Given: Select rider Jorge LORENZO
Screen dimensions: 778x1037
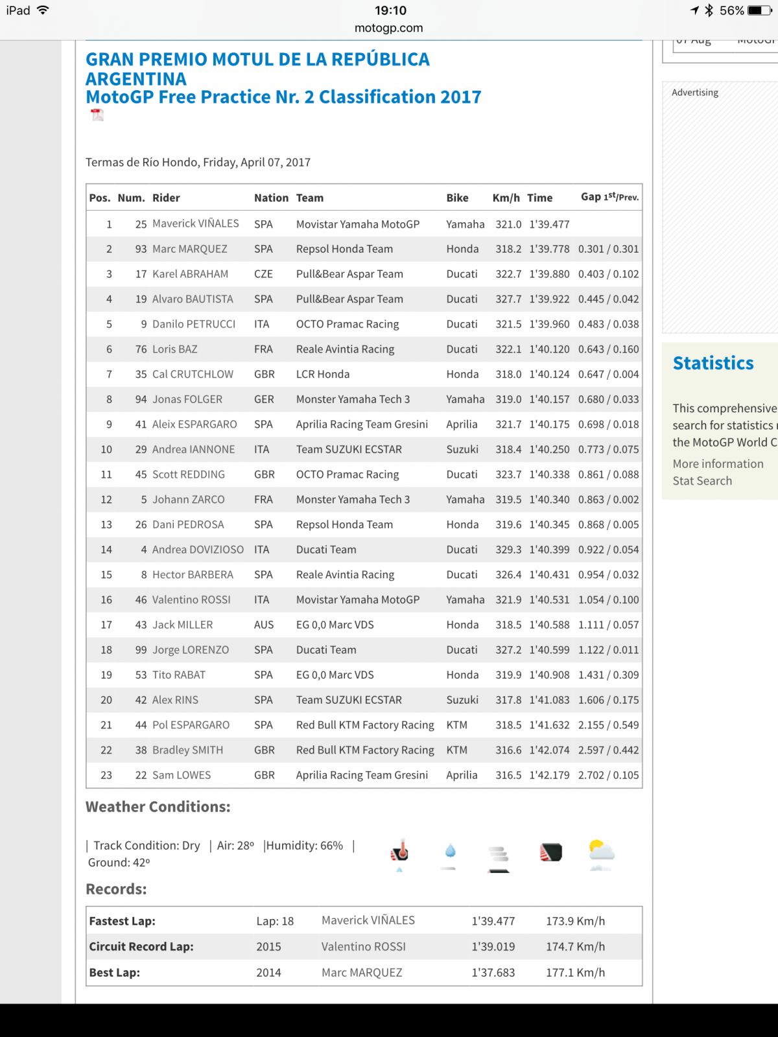Looking at the screenshot, I should 191,650.
